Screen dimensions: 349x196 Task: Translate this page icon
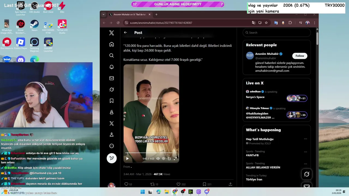click(x=254, y=23)
